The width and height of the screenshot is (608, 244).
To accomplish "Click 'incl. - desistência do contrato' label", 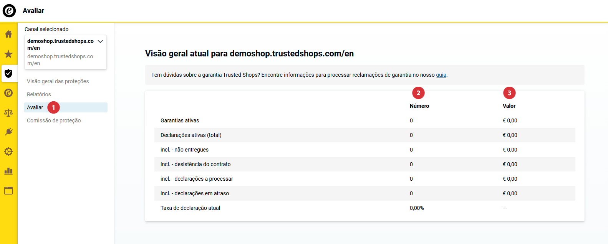I will click(195, 164).
